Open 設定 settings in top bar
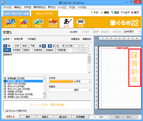Viewport: 143px width, 121px height. (115, 13)
